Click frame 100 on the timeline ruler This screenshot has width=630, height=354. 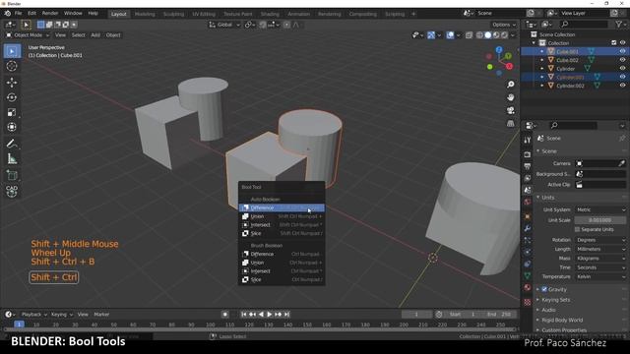click(x=210, y=324)
